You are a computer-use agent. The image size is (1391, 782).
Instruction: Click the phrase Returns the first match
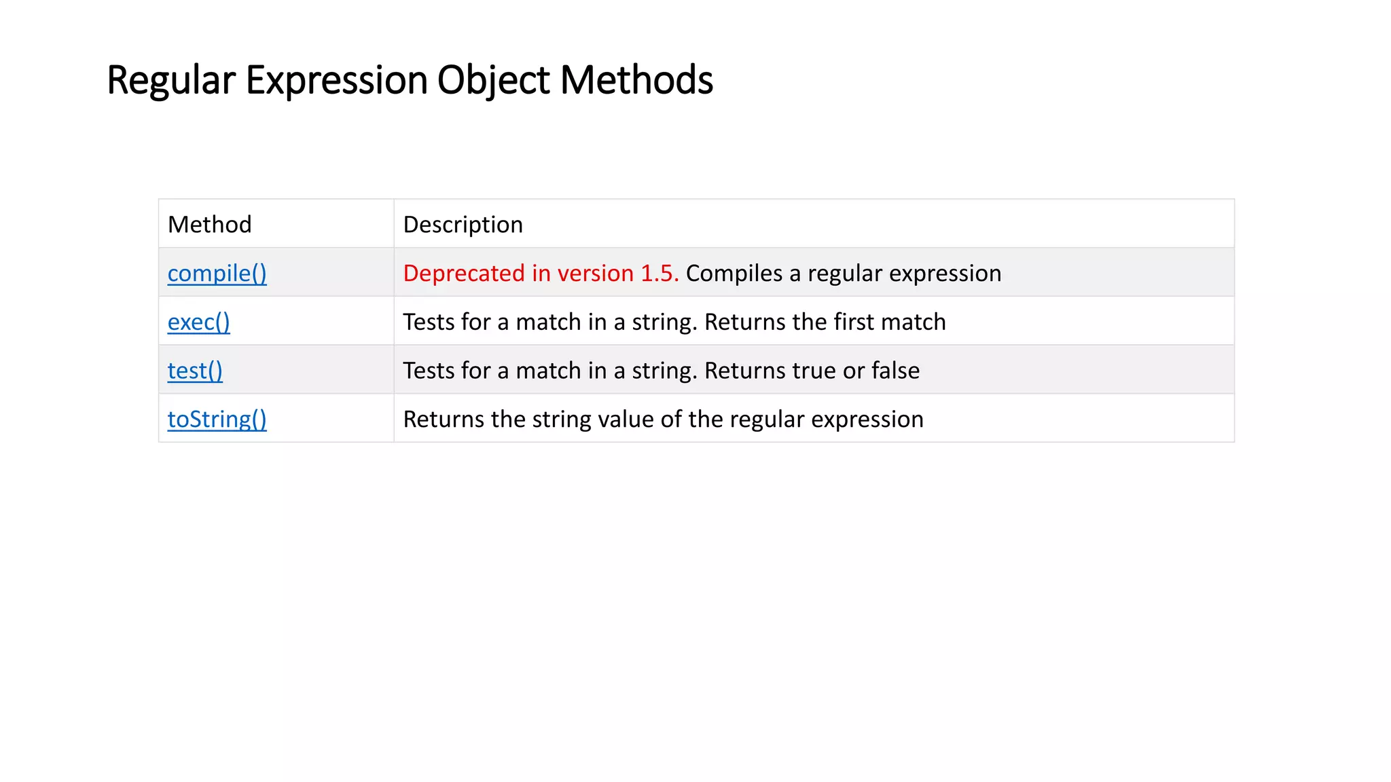pos(825,322)
